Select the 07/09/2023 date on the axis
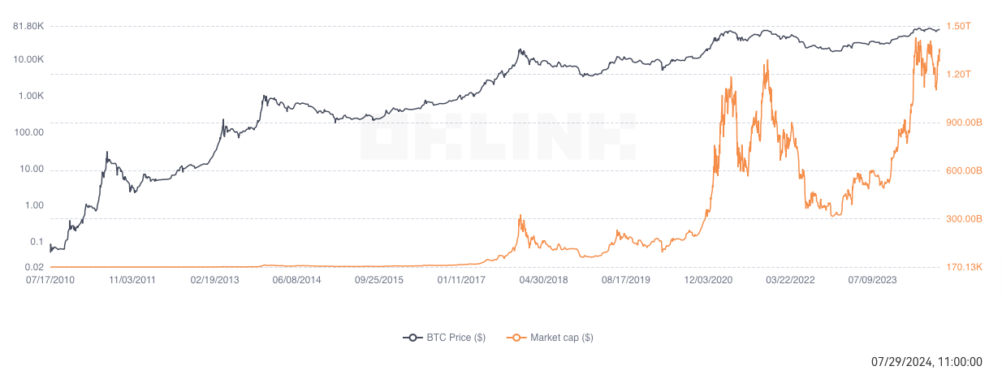This screenshot has width=1002, height=379. 872,280
